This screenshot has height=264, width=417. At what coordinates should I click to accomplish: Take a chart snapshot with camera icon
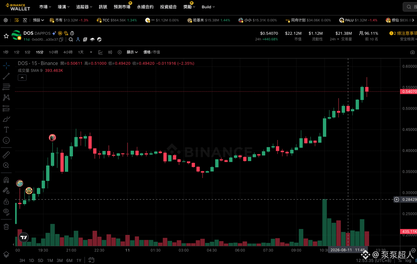tap(412, 52)
